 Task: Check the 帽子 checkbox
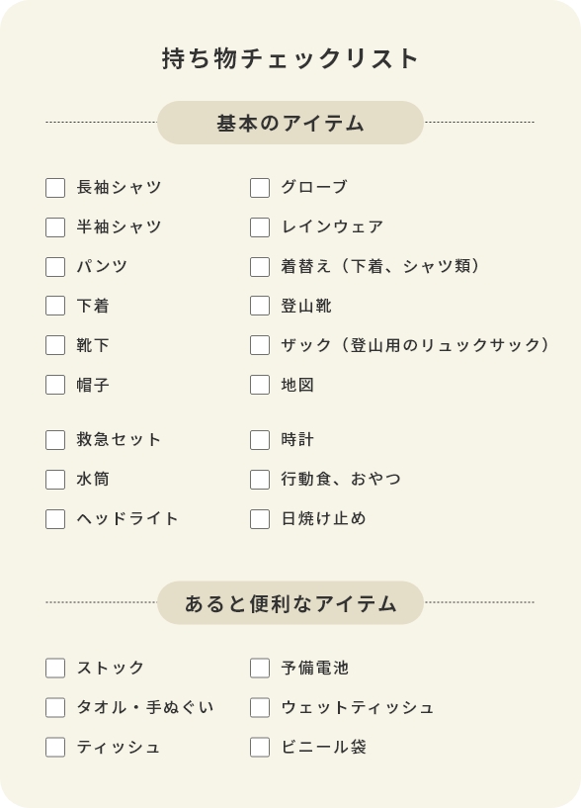54,385
